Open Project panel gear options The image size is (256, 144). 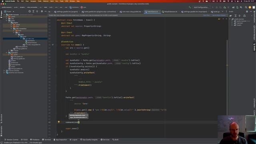[42, 12]
